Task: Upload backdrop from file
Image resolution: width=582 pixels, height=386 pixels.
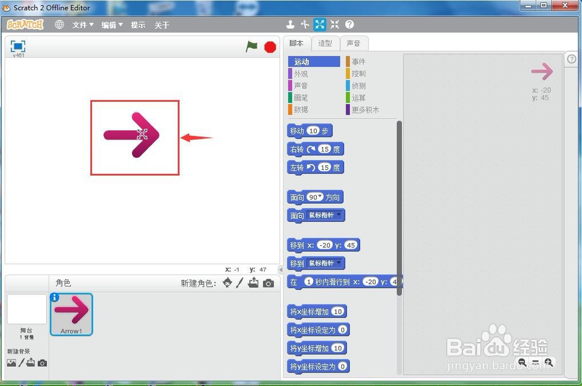Action: [x=31, y=363]
